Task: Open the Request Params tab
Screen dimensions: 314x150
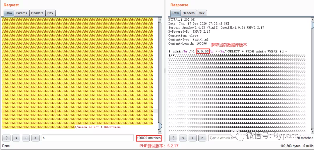Action: 22,13
